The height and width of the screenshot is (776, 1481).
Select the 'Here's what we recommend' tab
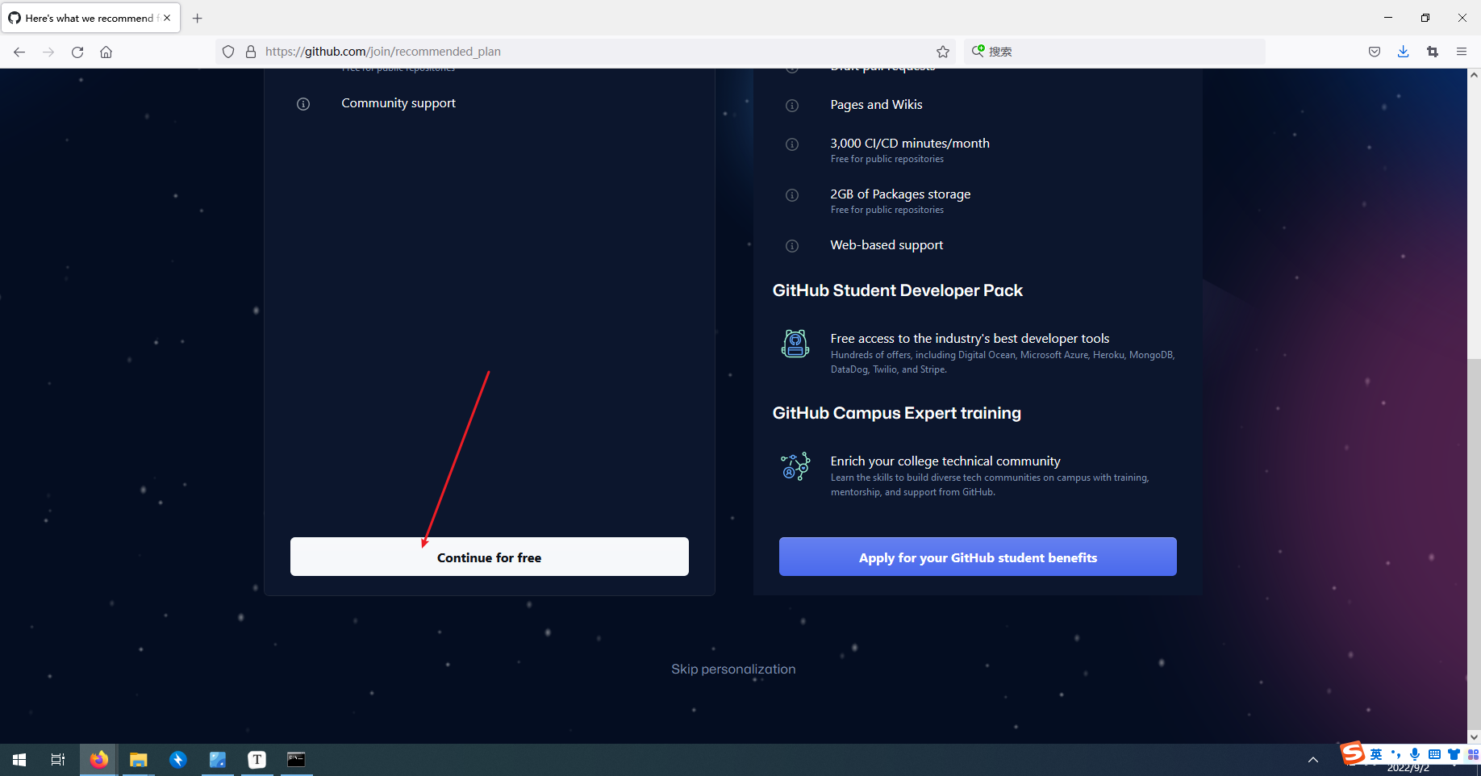coord(90,18)
